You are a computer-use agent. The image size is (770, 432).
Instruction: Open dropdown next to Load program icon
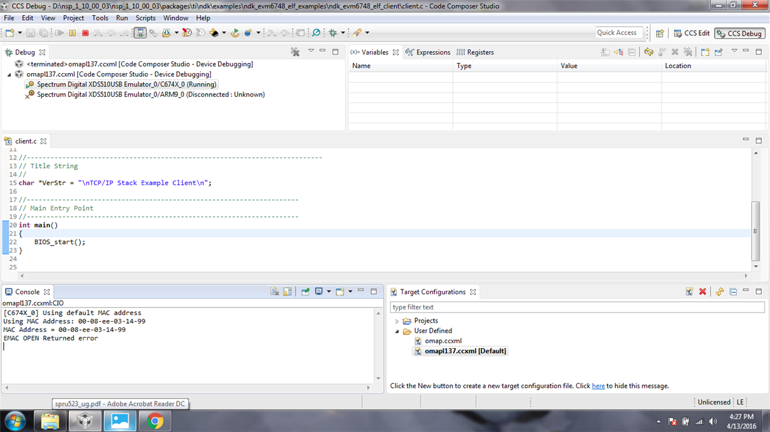click(x=176, y=33)
